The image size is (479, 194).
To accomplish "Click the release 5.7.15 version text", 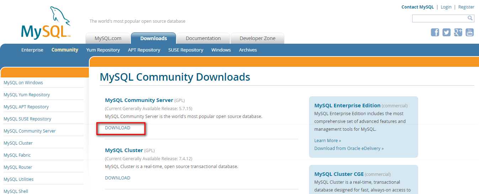I will [x=148, y=108].
